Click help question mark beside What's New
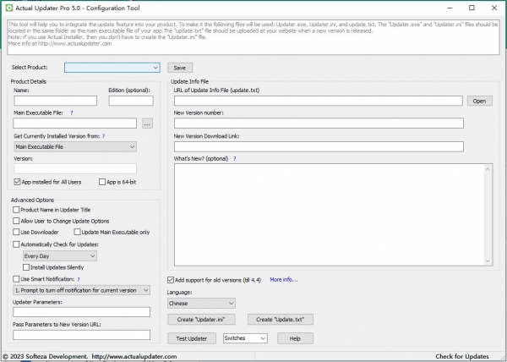The height and width of the screenshot is (362, 507). point(234,158)
